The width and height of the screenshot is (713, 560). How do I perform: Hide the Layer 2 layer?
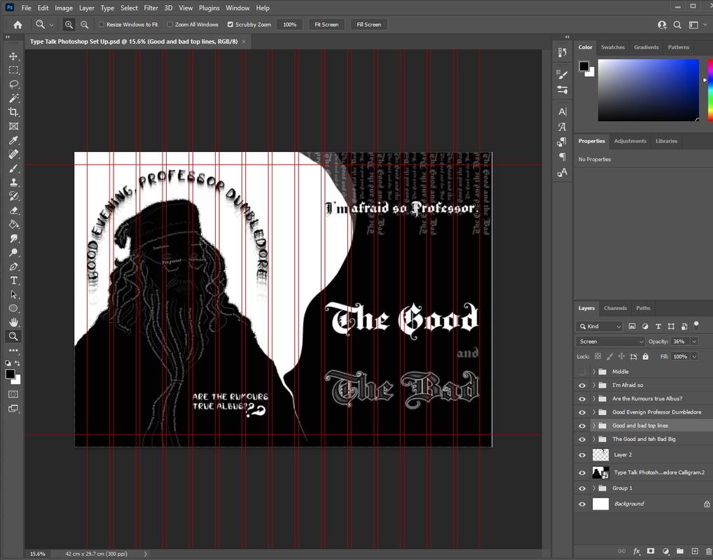[x=582, y=455]
